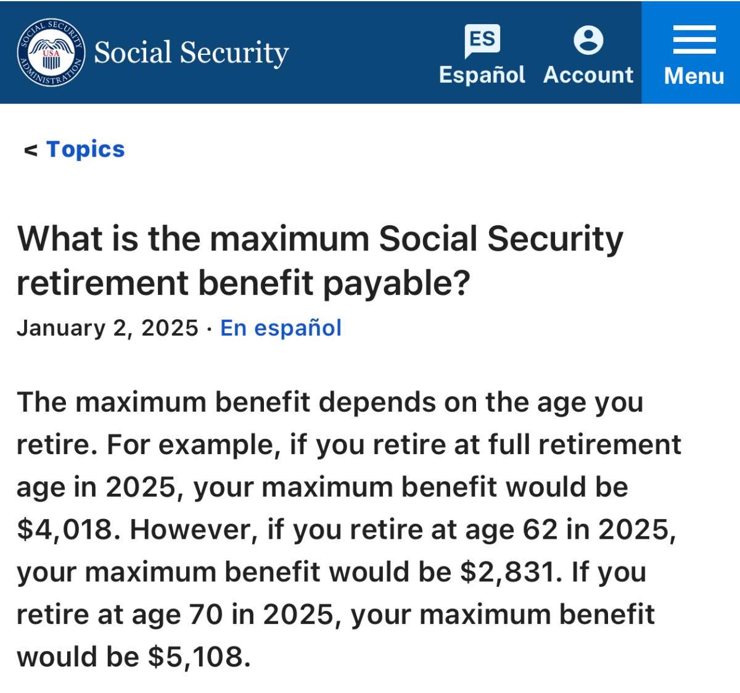Viewport: 740px width, 693px height.
Task: Click the maximum retirement benefit heading
Action: click(320, 260)
